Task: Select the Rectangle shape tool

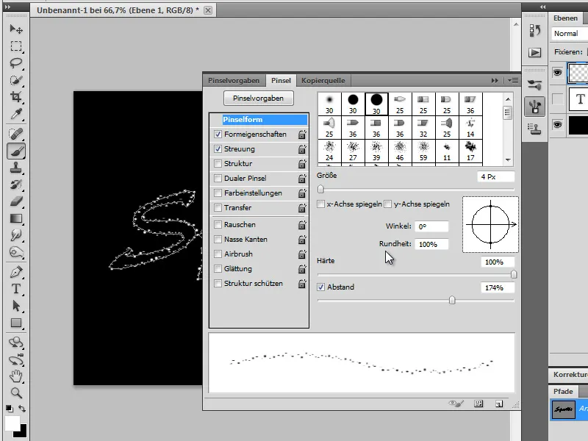Action: [15, 323]
